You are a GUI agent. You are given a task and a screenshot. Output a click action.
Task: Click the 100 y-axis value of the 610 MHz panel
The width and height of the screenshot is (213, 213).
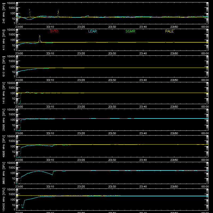coord(13,67)
